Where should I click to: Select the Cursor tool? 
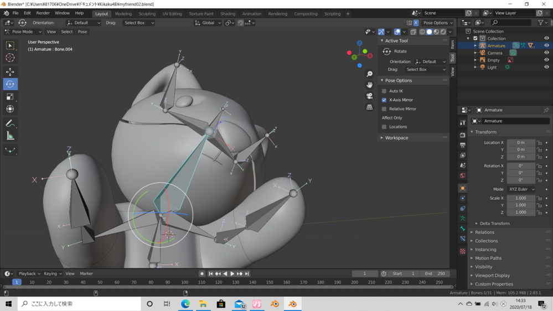(x=10, y=58)
